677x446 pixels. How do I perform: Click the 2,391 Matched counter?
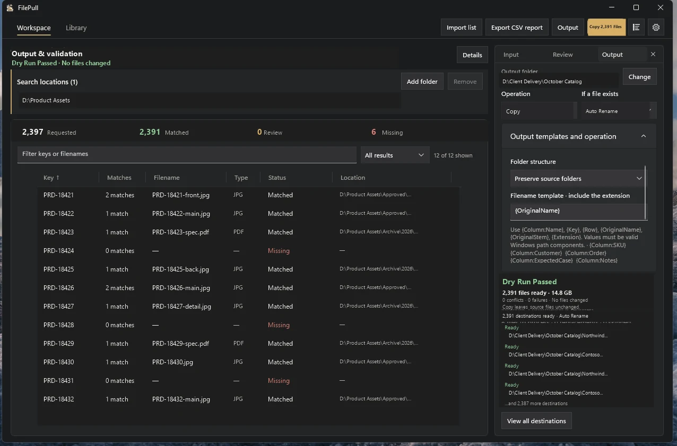(x=164, y=132)
